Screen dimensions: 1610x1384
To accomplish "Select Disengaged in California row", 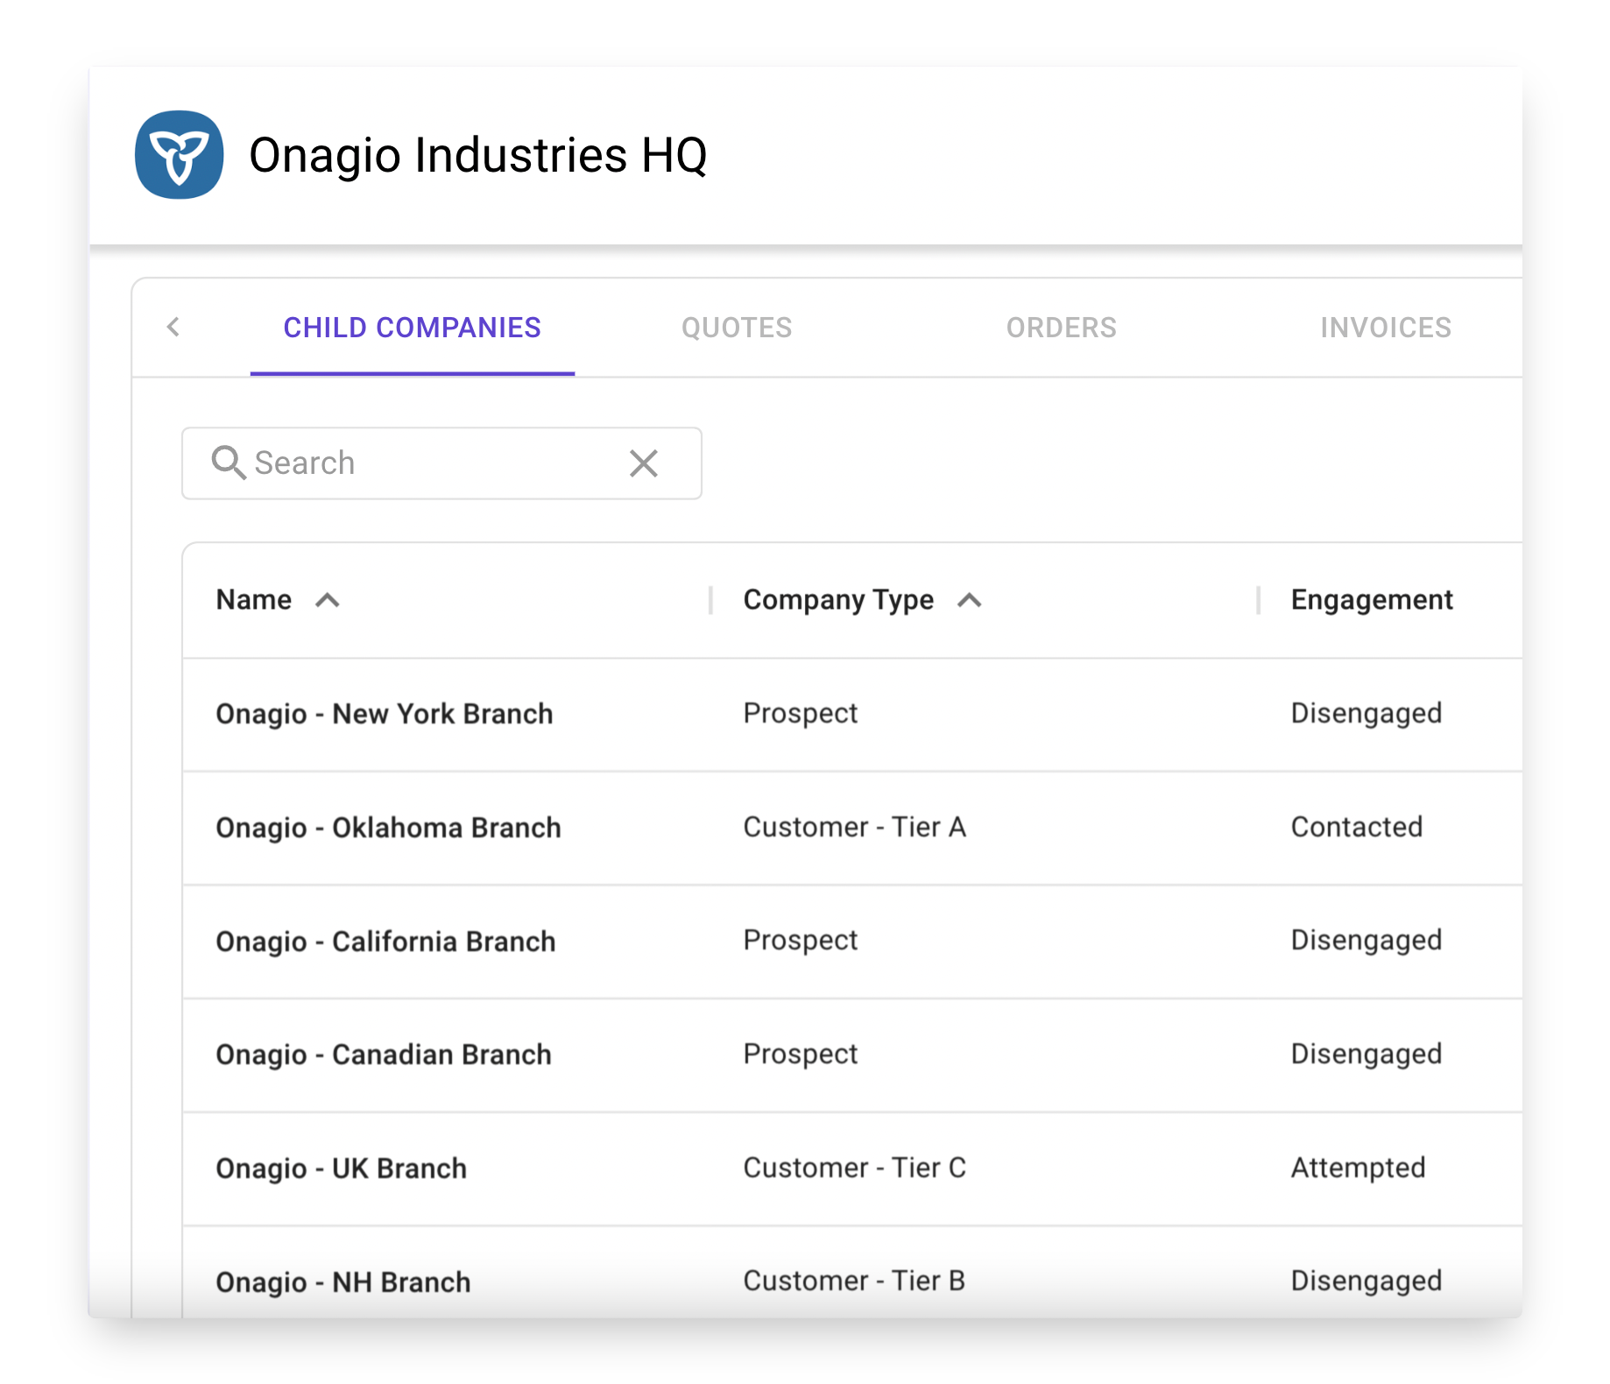I will click(x=1366, y=941).
